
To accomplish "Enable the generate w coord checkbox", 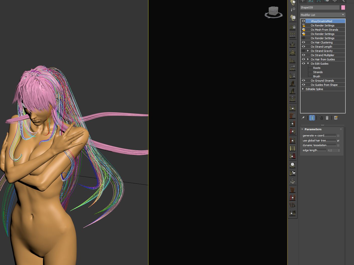I will tap(338, 136).
